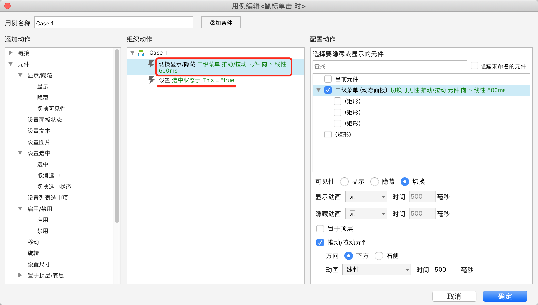Click the push/pull 时间 500 field

pos(446,270)
